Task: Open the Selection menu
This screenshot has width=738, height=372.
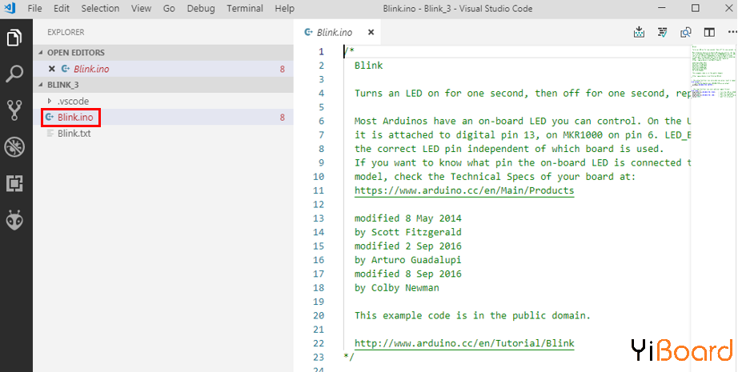Action: [100, 9]
